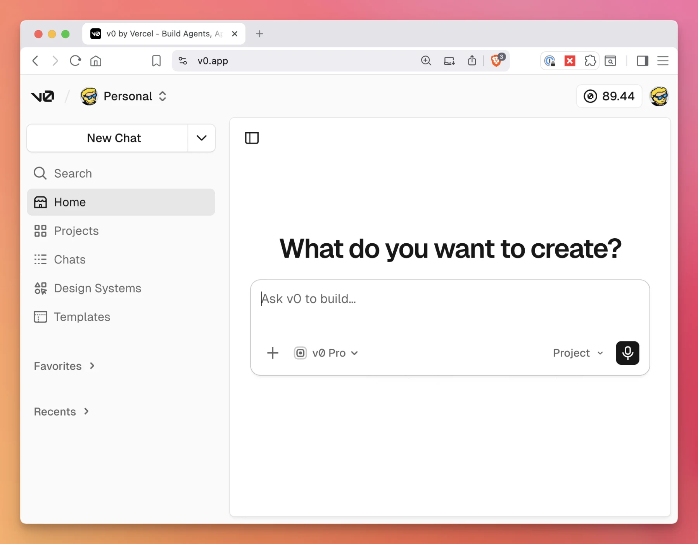Screen dimensions: 698x544
Task: Expand the Recents section
Action: click(x=62, y=411)
